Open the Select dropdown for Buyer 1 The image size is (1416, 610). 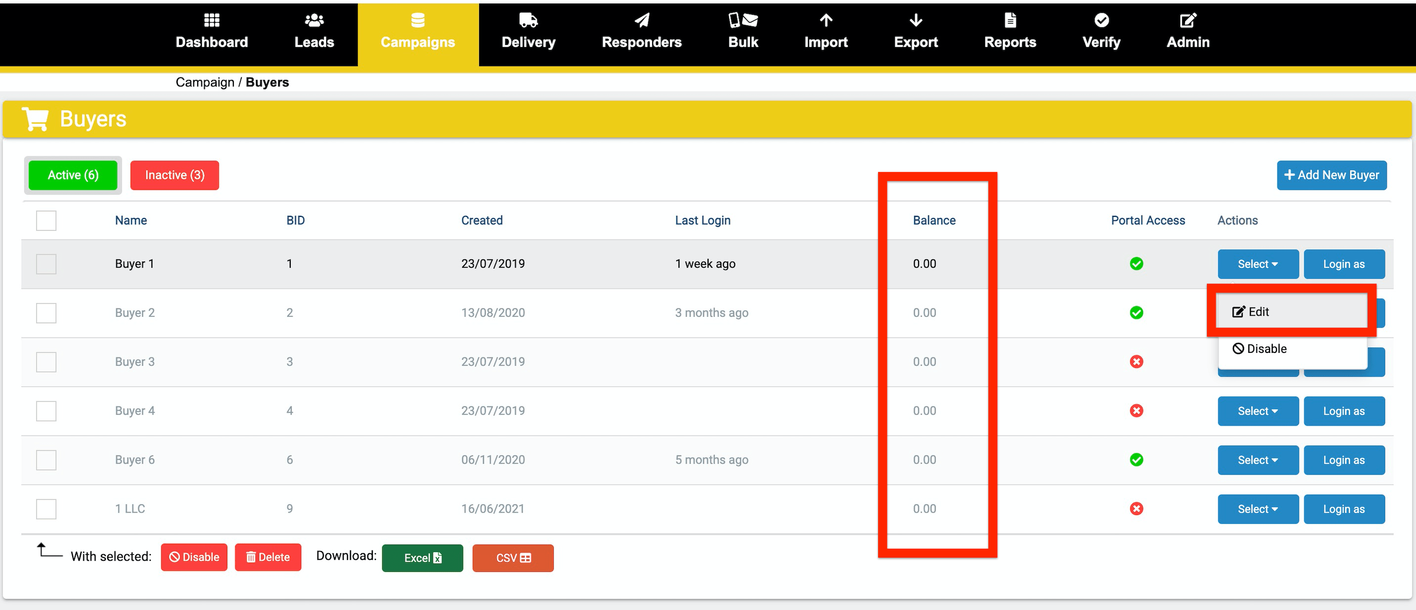tap(1258, 264)
